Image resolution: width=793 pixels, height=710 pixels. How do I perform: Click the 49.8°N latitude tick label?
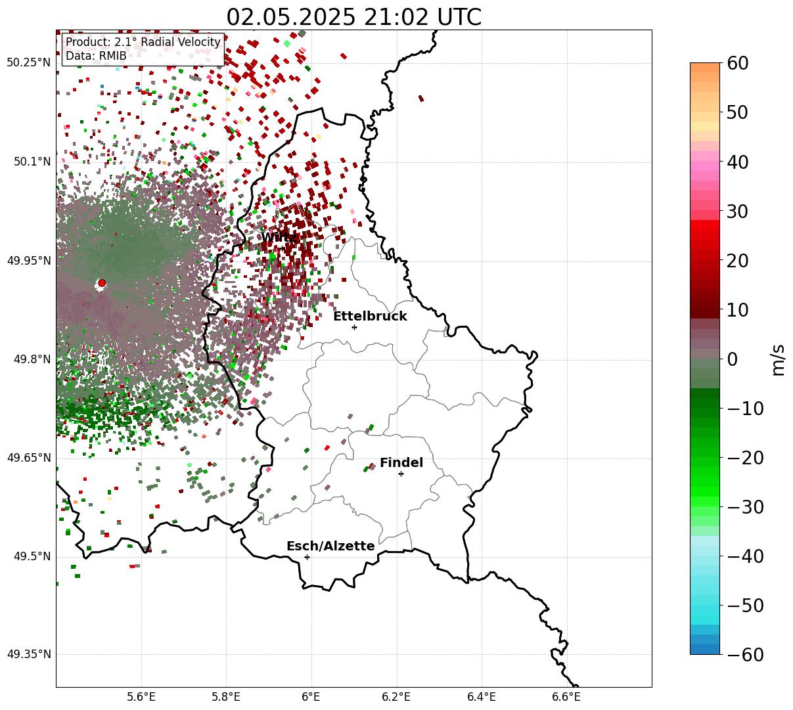pyautogui.click(x=32, y=360)
